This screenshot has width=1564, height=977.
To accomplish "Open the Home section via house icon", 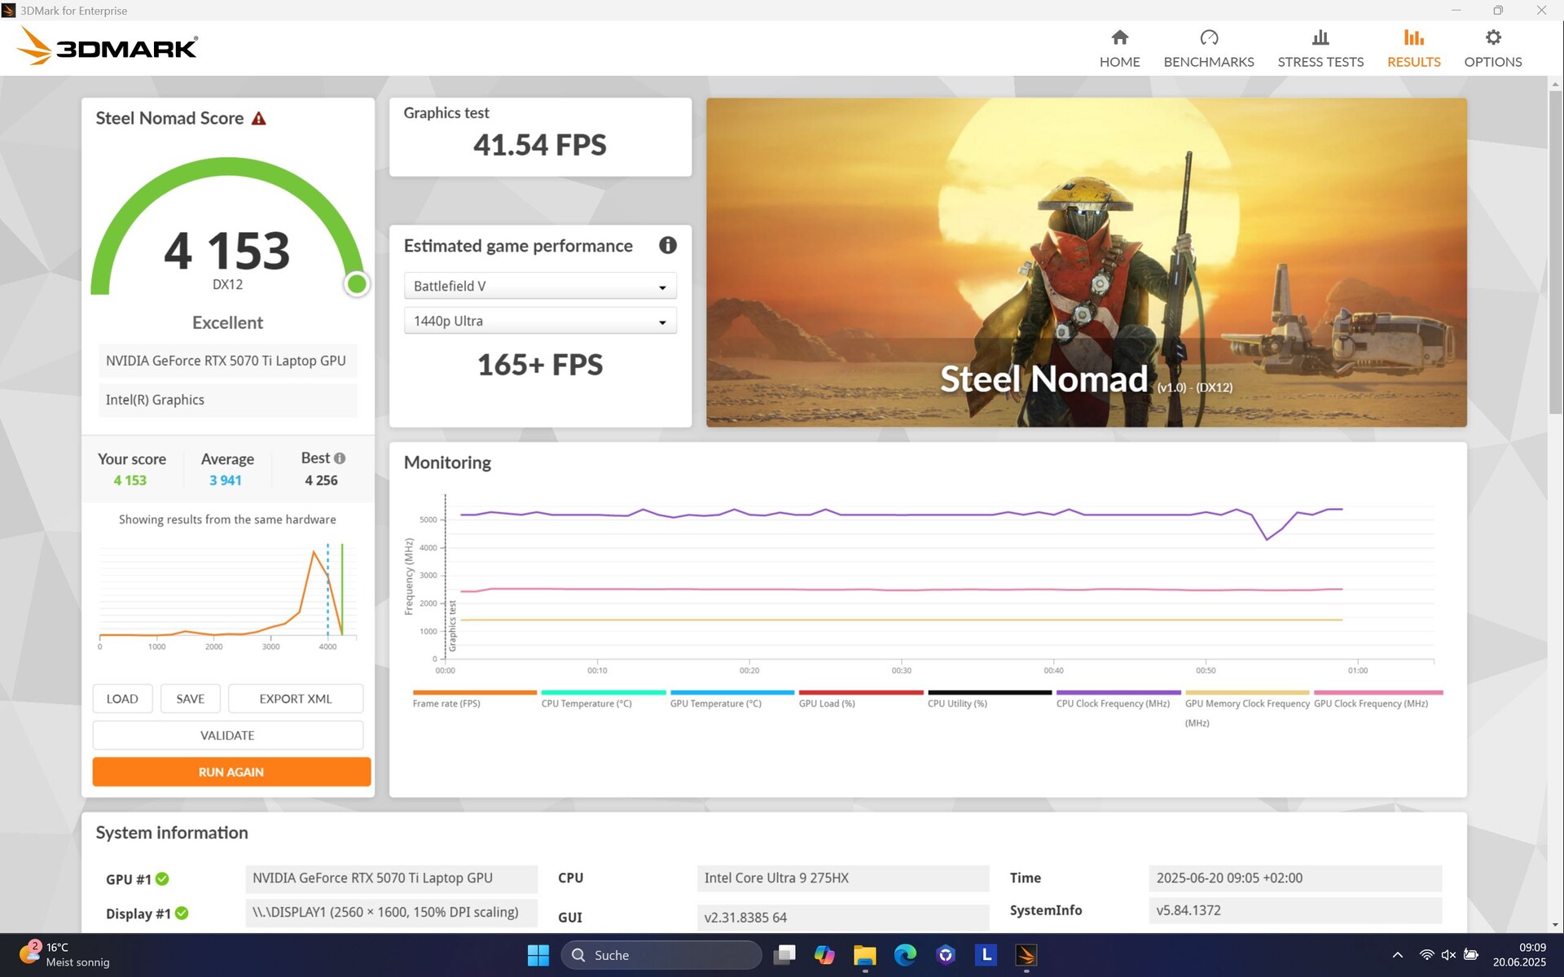I will click(1119, 38).
